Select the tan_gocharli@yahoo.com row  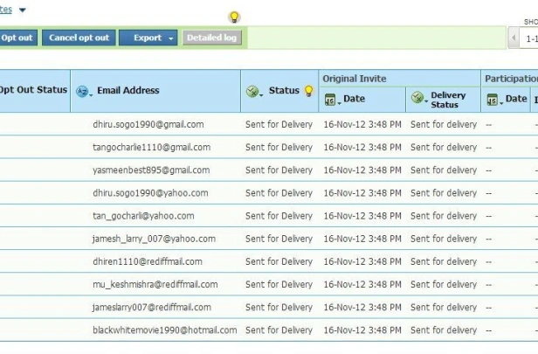tap(269, 216)
